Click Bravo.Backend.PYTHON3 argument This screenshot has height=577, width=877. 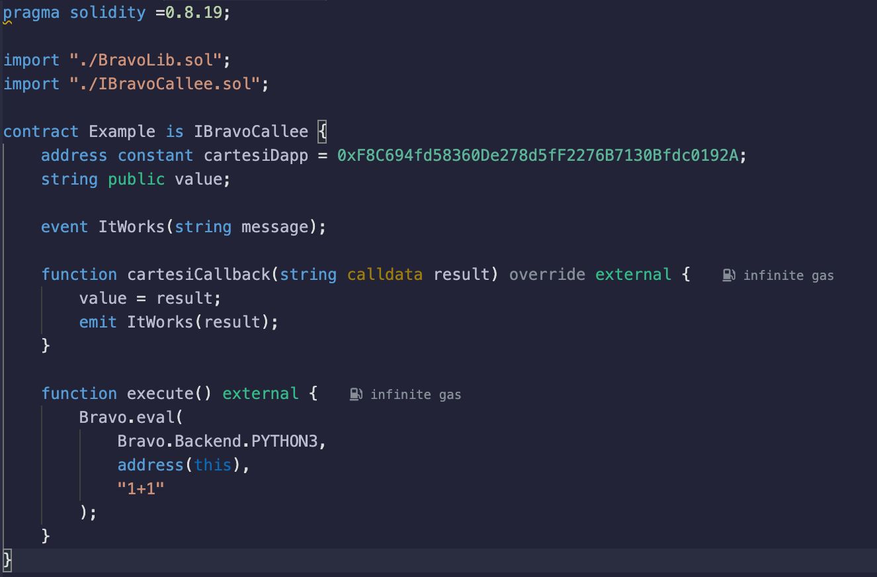(x=217, y=441)
